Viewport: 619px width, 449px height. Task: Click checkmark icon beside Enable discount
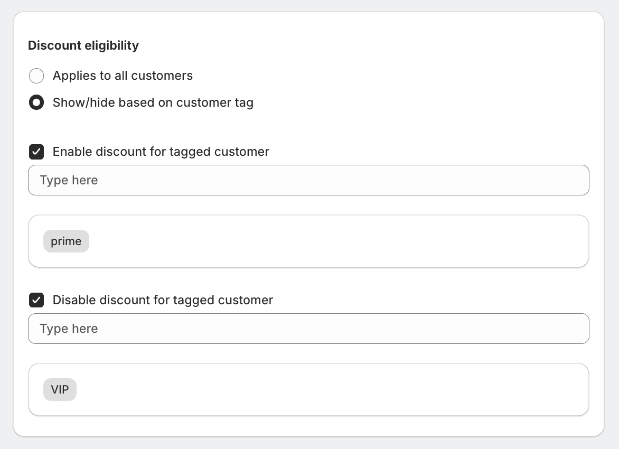pyautogui.click(x=36, y=152)
